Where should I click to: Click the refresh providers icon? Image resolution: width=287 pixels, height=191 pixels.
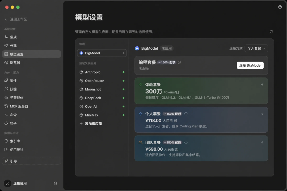pyautogui.click(x=271, y=32)
